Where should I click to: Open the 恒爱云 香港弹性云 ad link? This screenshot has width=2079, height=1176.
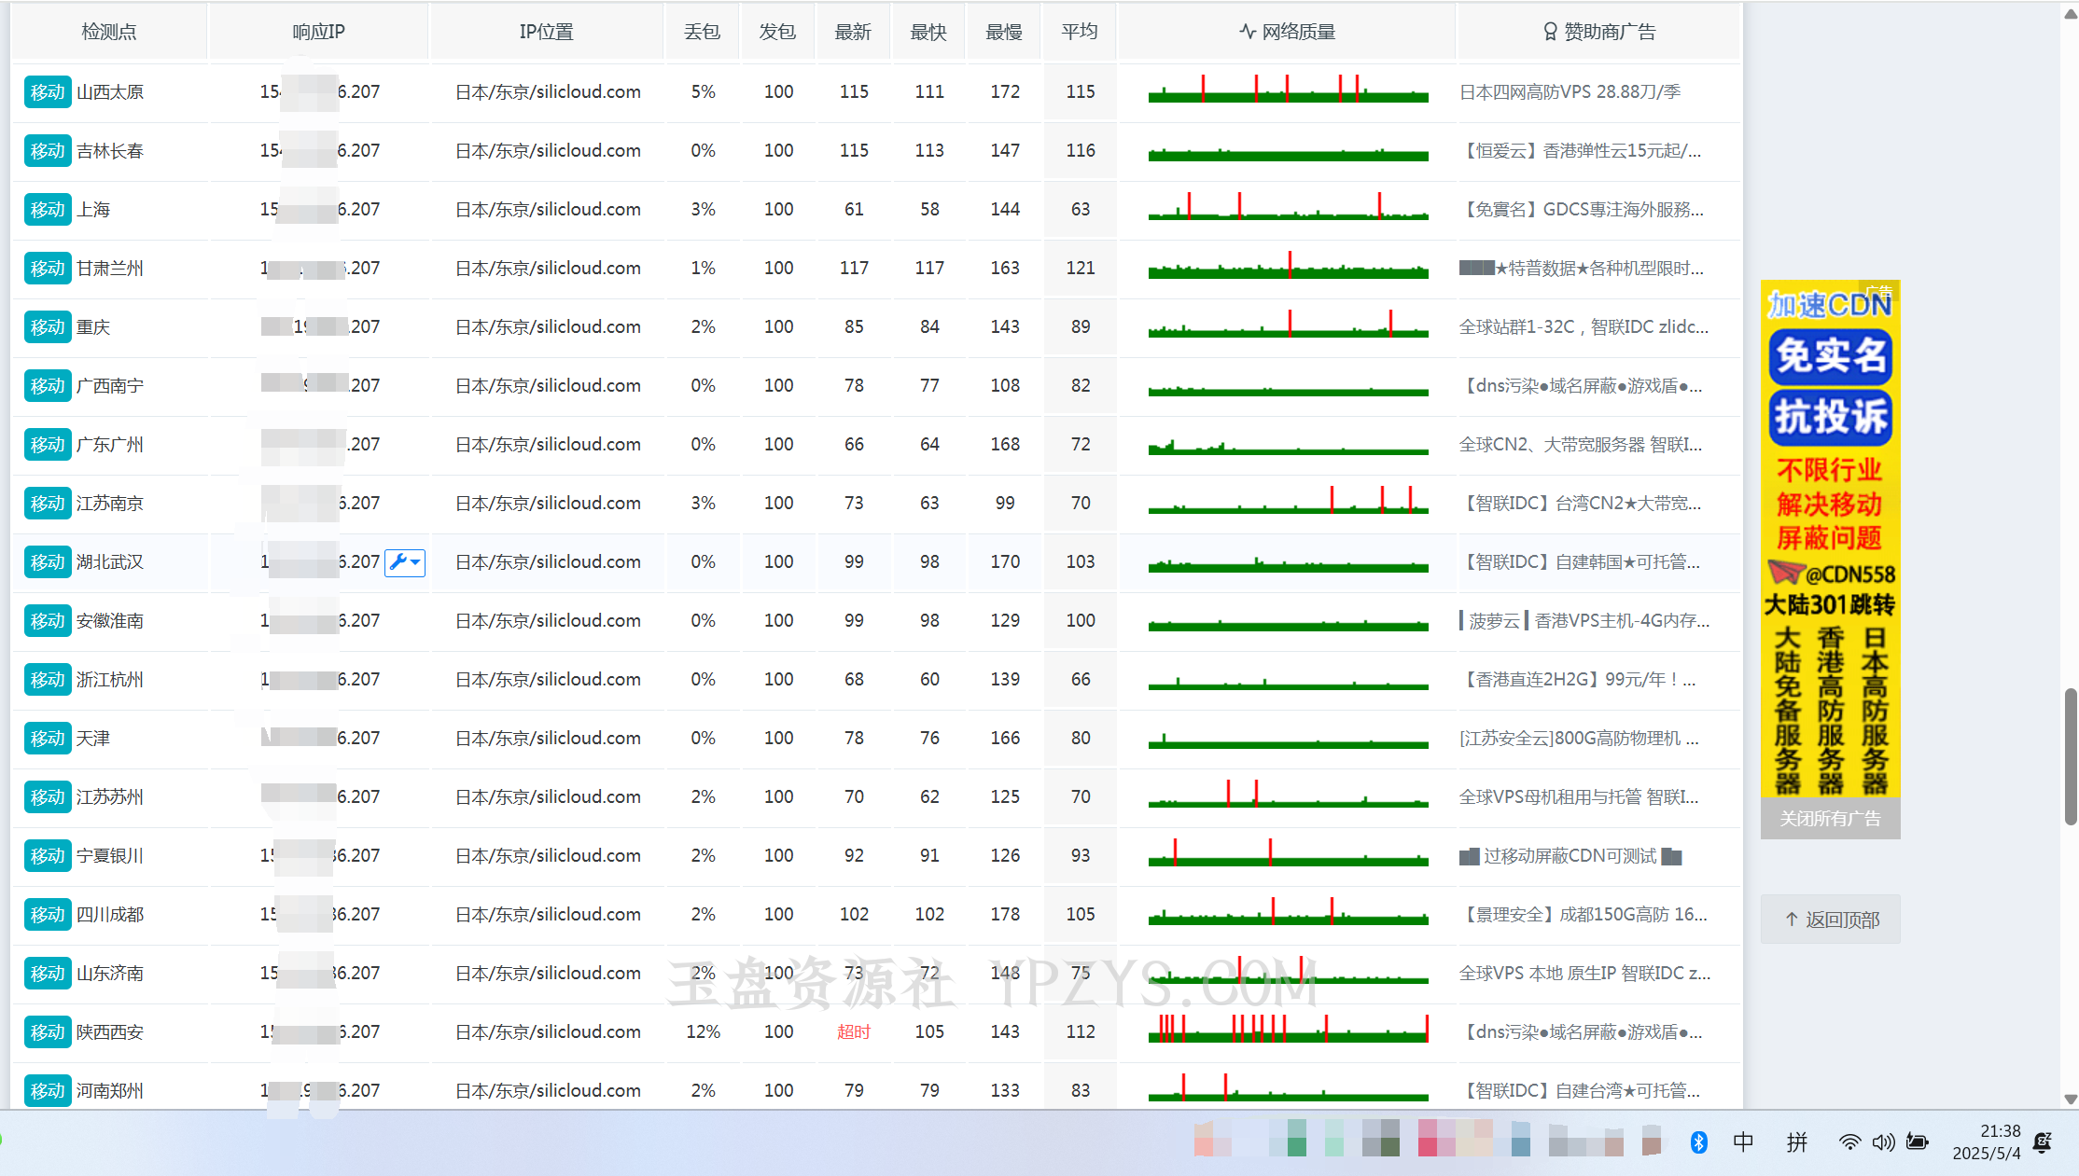click(1581, 151)
